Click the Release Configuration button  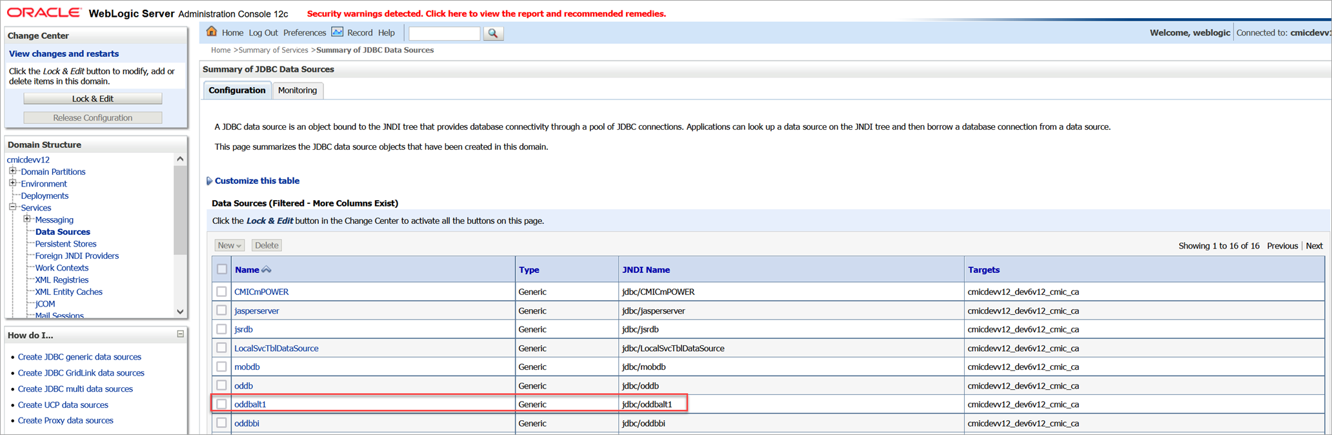(93, 117)
